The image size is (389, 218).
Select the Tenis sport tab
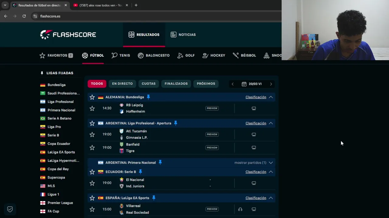tap(121, 55)
